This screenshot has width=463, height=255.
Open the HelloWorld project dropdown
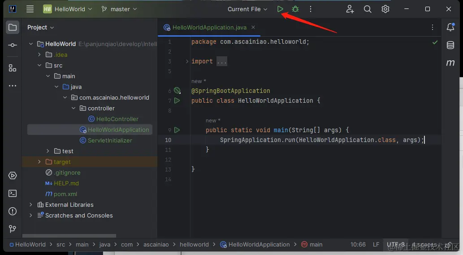coord(68,9)
